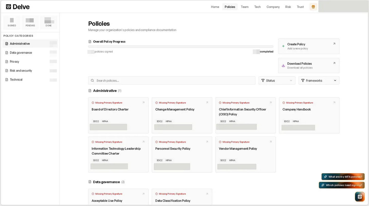The width and height of the screenshot is (369, 206).
Task: Open Data Classification Policy via arrow icon
Action: (x=207, y=194)
